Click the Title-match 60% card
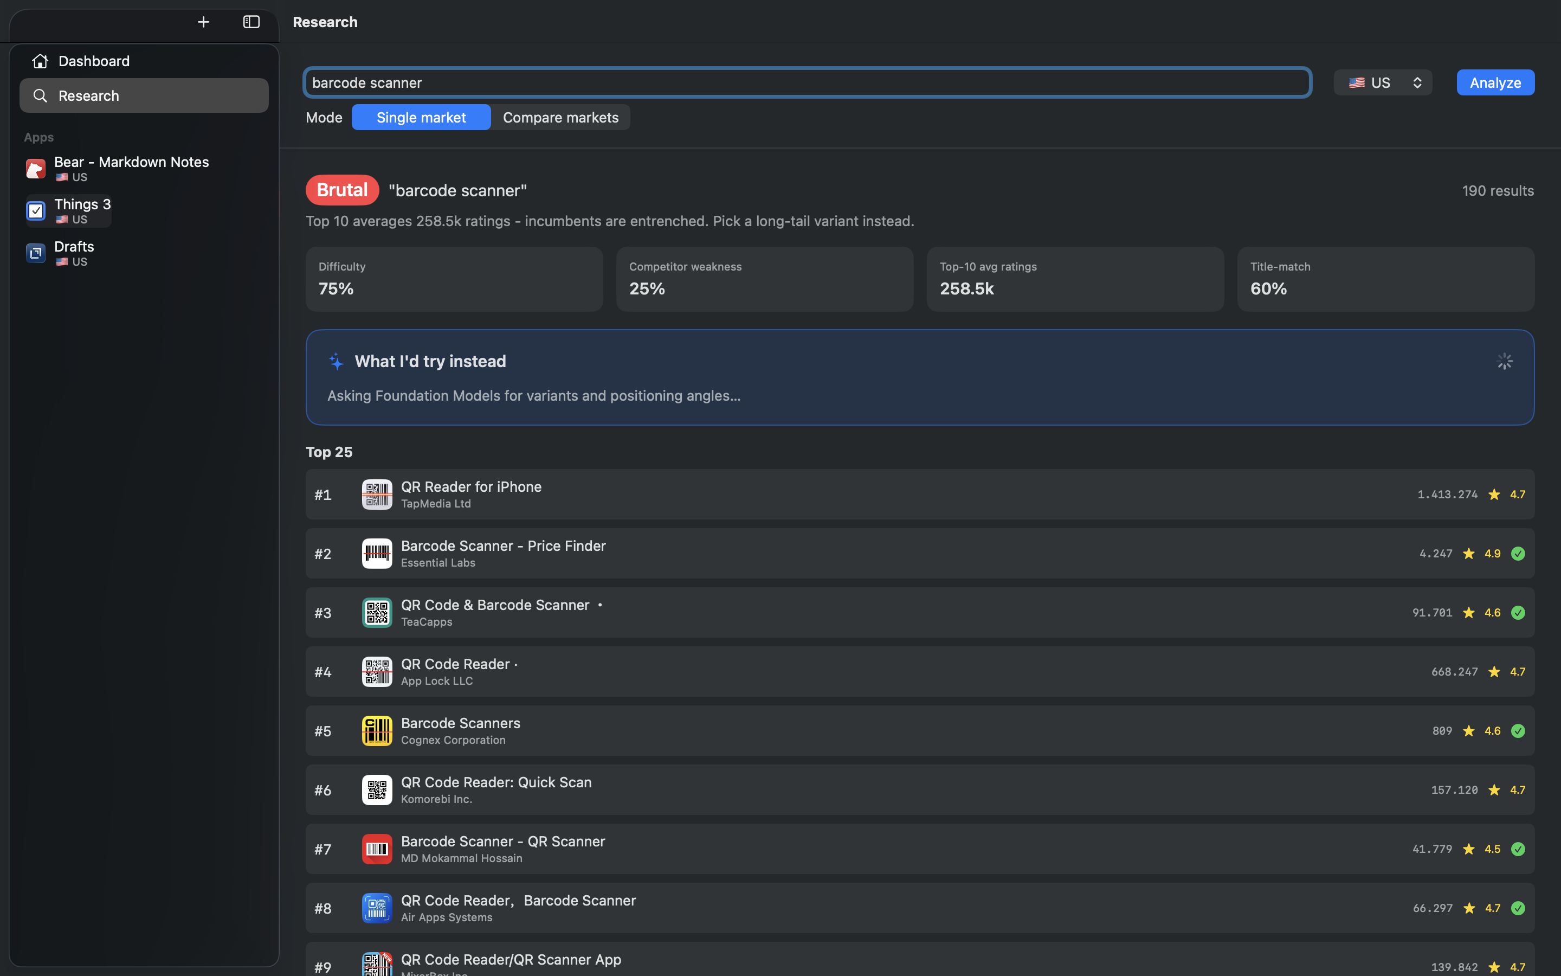The width and height of the screenshot is (1561, 976). pyautogui.click(x=1385, y=279)
